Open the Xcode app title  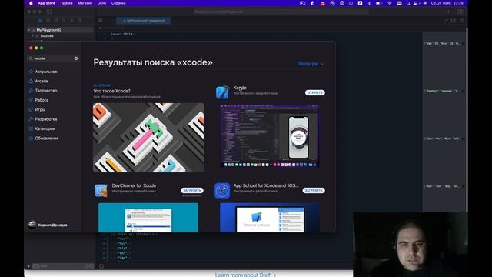(240, 88)
